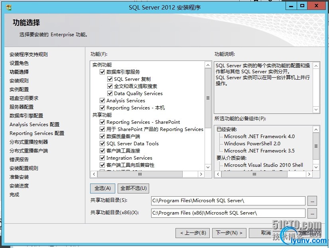The height and width of the screenshot is (248, 329).
Task: Click 安装程序支持规则 step in sidebar
Action: 29,55
